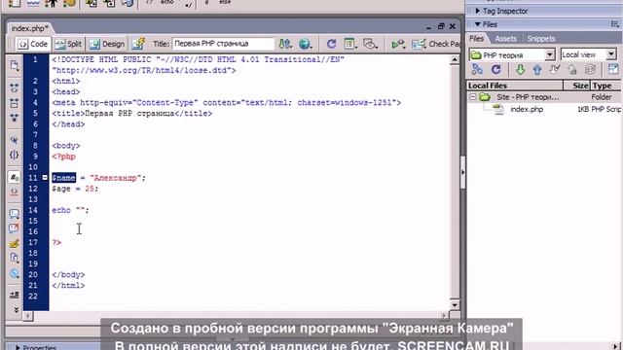The height and width of the screenshot is (350, 623).
Task: Click blue Put Files arrow
Action: (x=537, y=70)
